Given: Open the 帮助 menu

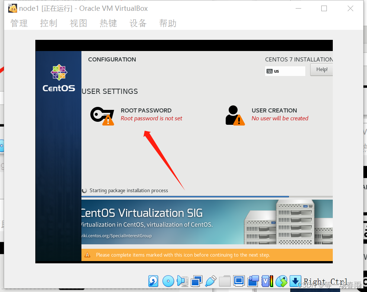Looking at the screenshot, I should click(x=168, y=23).
